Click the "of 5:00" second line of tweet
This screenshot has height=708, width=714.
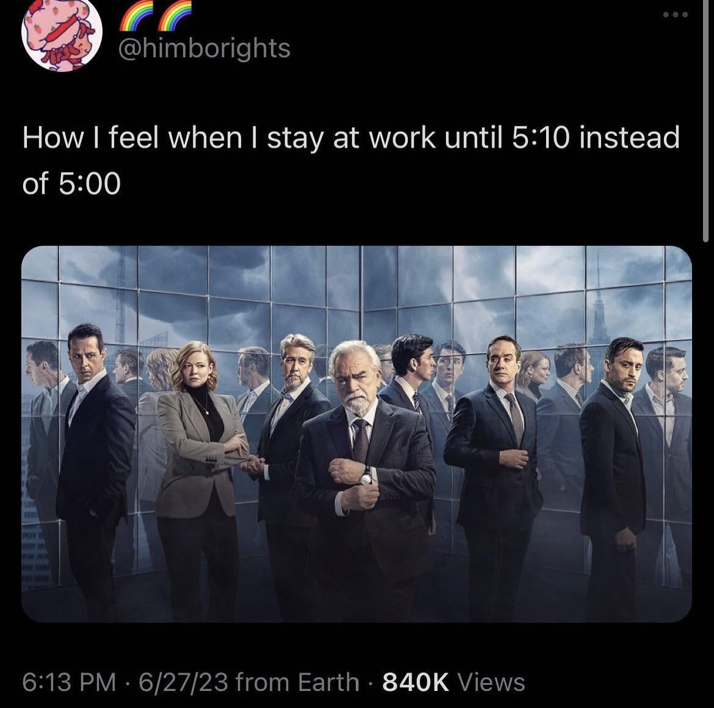[x=71, y=184]
